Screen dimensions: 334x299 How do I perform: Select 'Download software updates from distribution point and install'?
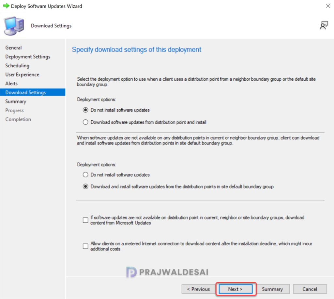85,122
